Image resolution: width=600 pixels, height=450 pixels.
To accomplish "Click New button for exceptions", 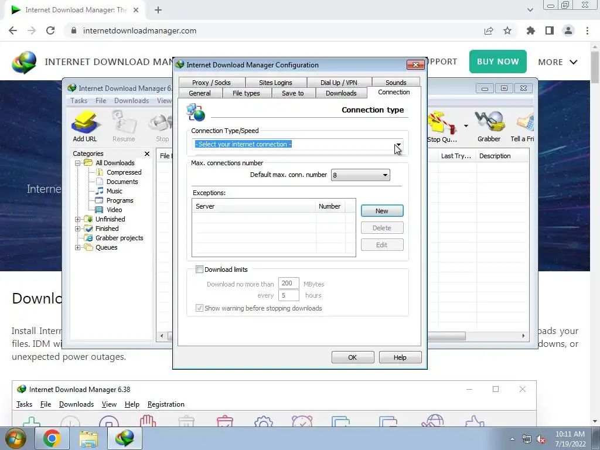I will 382,211.
